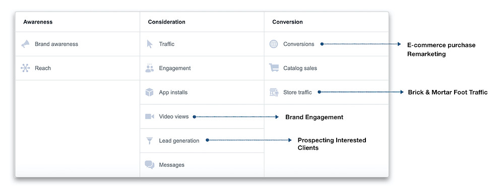Click the Catalog sales cart icon
Screen dimensions: 504x189
coord(274,68)
